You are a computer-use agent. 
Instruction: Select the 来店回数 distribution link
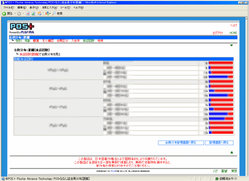88,40
